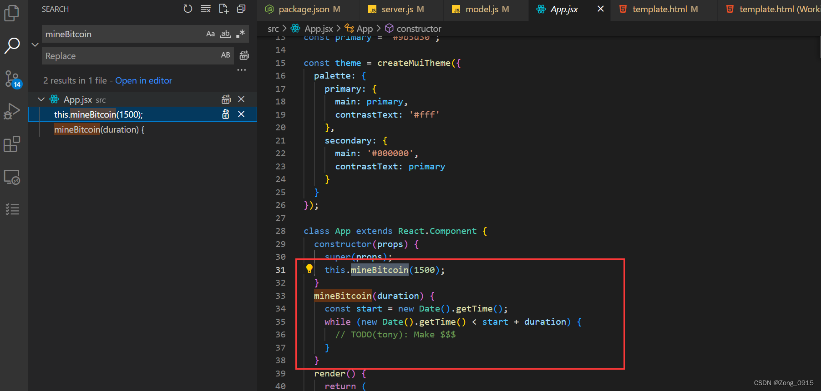Select the Search view icon
Viewport: 821px width, 391px height.
pos(12,45)
